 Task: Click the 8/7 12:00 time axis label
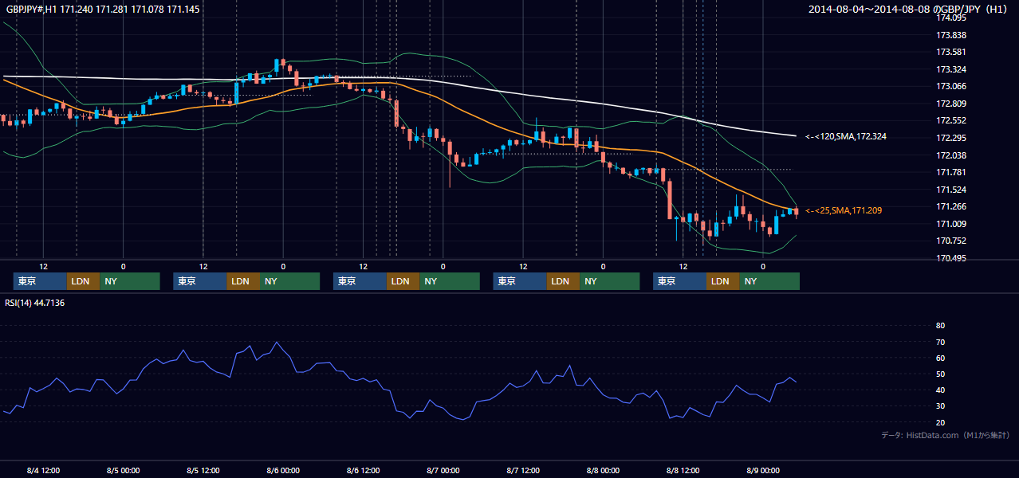tap(523, 470)
